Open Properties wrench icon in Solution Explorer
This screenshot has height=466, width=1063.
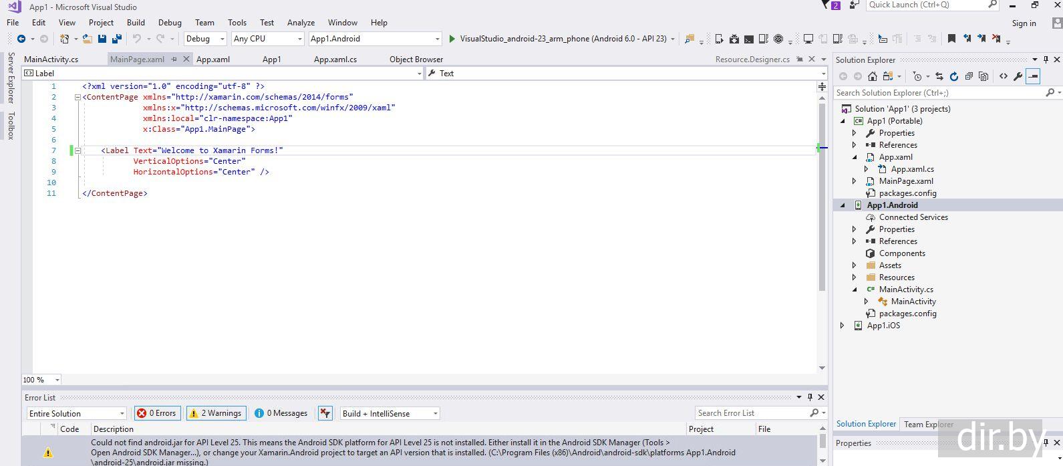tap(1018, 76)
